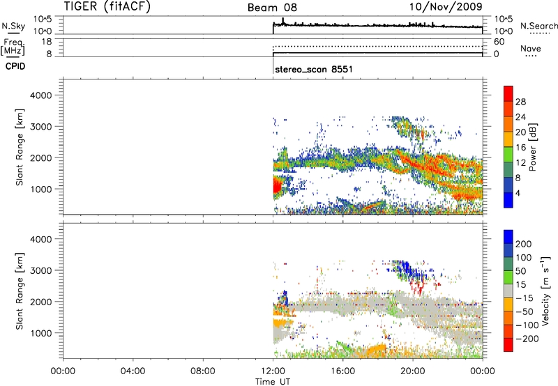
Task: Click the dotted Nave line in frequency panel
Action: 377,46
